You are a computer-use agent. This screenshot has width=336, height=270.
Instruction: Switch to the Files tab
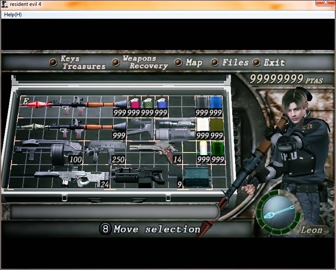click(230, 62)
